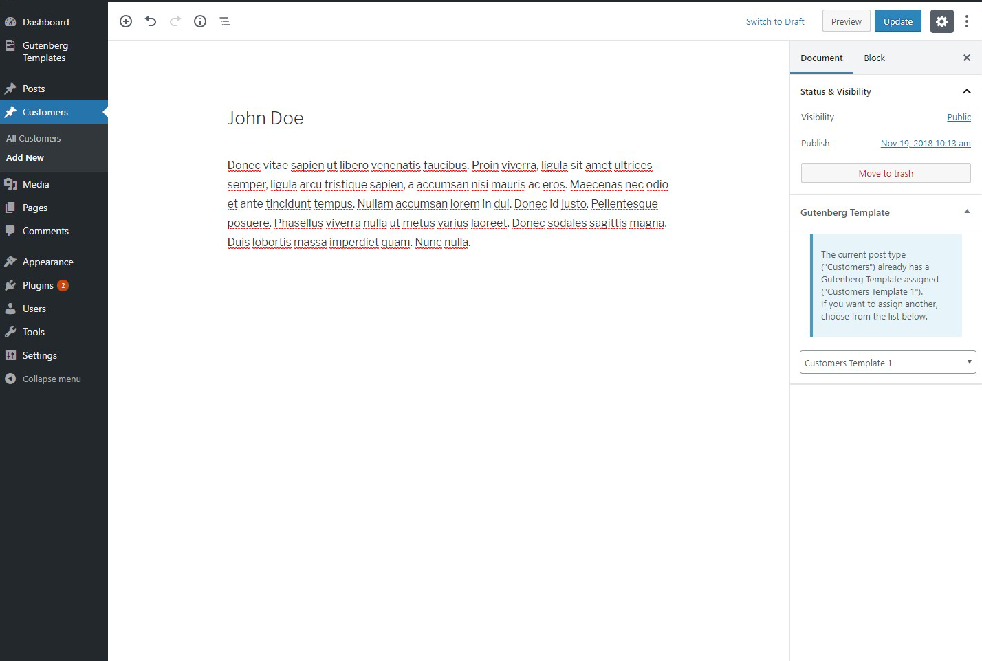
Task: Click the Appearance paintbrush icon
Action: pyautogui.click(x=10, y=262)
